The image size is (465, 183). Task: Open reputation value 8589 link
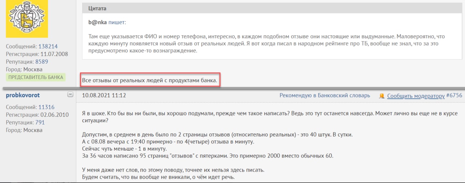pyautogui.click(x=41, y=62)
